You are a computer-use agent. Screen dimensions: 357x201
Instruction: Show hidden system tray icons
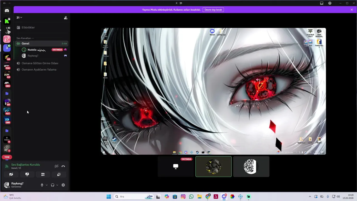pyautogui.click(x=310, y=197)
